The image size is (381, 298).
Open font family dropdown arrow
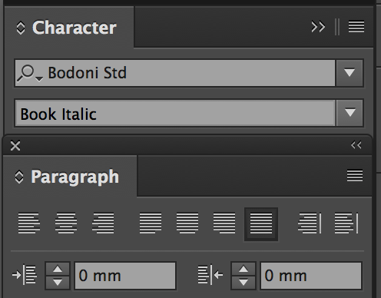(x=350, y=73)
